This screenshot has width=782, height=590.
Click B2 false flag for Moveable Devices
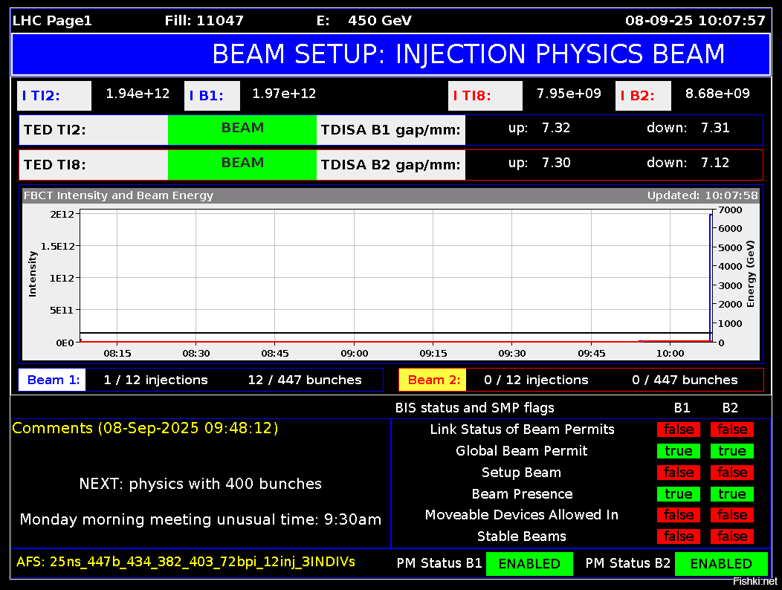[x=732, y=515]
